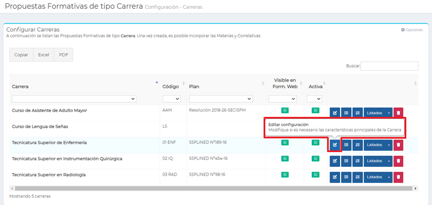Expand Listados caret for Instrumentación Quirúrgica
432x205 pixels.
(x=389, y=161)
